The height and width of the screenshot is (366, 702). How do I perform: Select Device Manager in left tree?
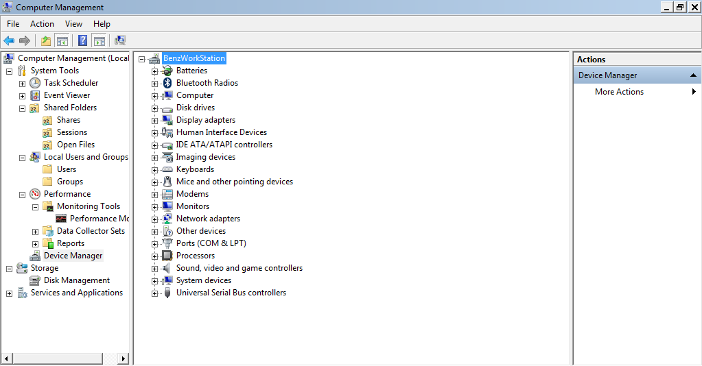pyautogui.click(x=73, y=256)
